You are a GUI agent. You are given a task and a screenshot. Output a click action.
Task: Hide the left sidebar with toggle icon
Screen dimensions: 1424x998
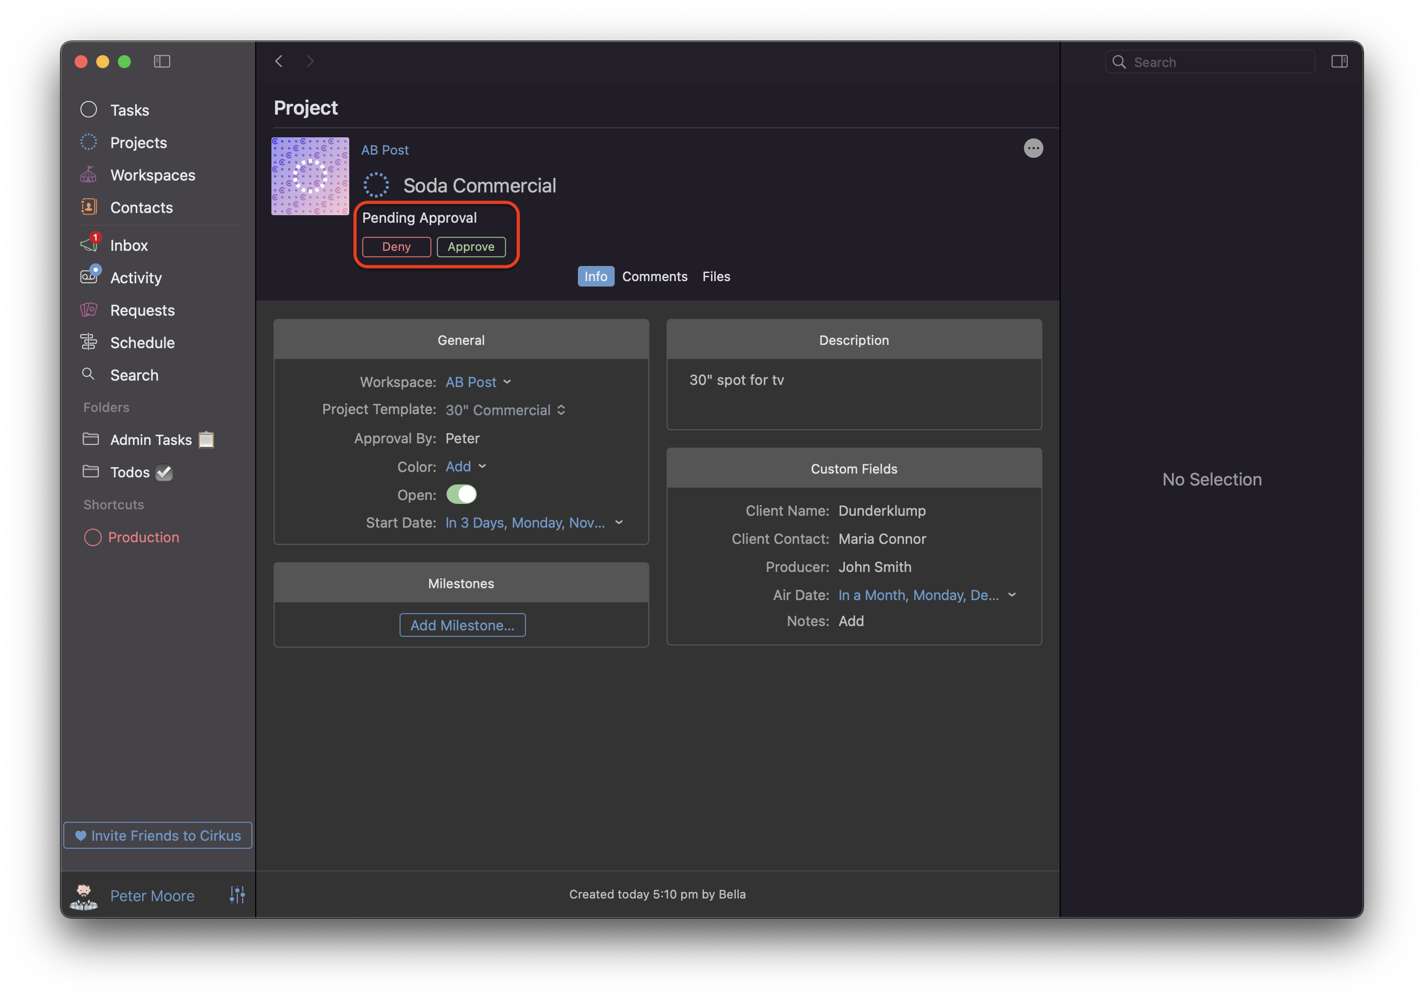coord(162,62)
